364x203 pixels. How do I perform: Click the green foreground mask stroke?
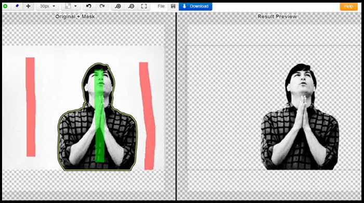tap(99, 116)
